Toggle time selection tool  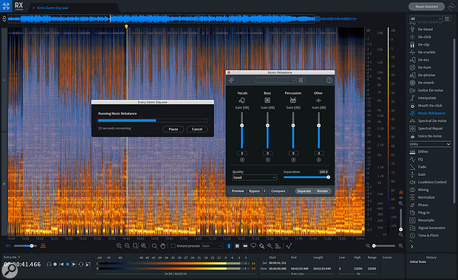point(229,246)
